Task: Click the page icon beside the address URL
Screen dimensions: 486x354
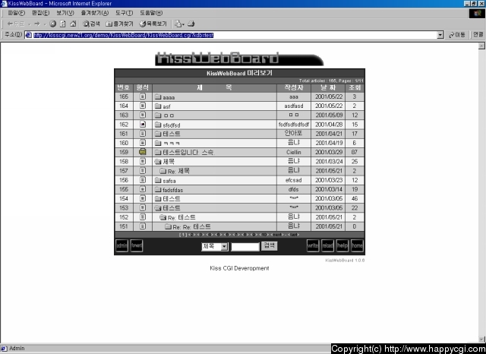Action: coord(29,35)
